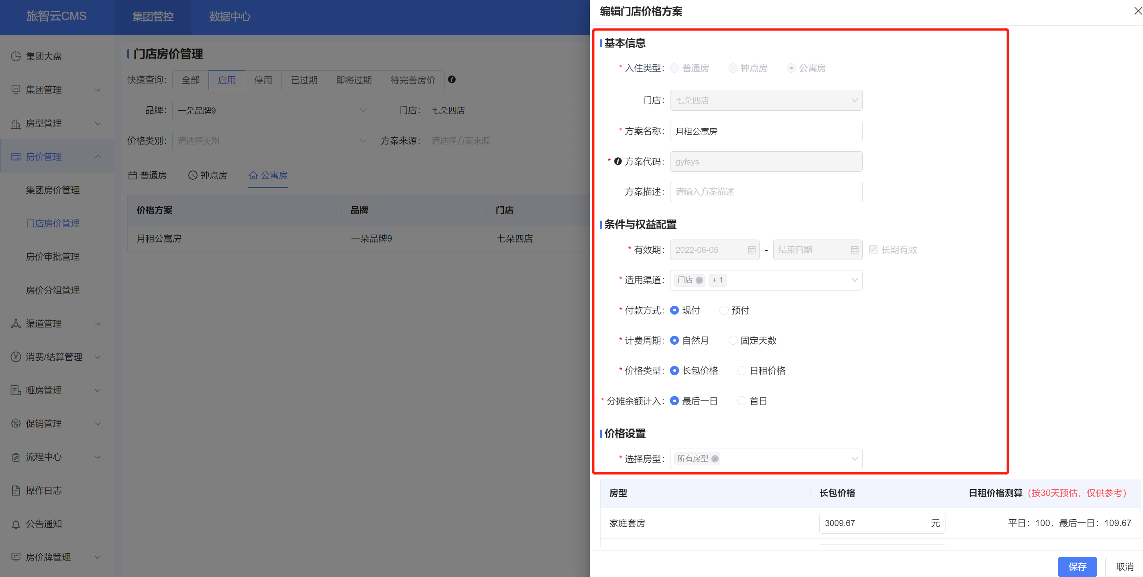The height and width of the screenshot is (577, 1143).
Task: Filter by 已过期 quick query
Action: click(x=304, y=80)
